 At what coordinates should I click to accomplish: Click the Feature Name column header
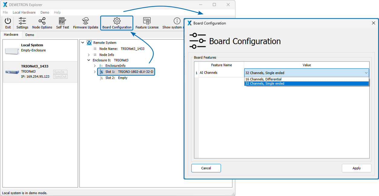pos(221,65)
